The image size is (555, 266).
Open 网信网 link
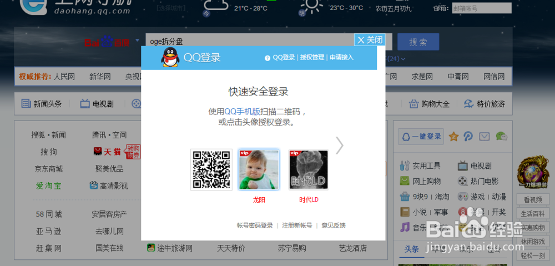point(494,77)
